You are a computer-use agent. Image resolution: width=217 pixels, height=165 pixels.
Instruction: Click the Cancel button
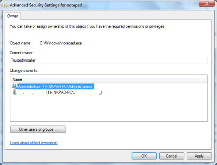[x=172, y=156]
